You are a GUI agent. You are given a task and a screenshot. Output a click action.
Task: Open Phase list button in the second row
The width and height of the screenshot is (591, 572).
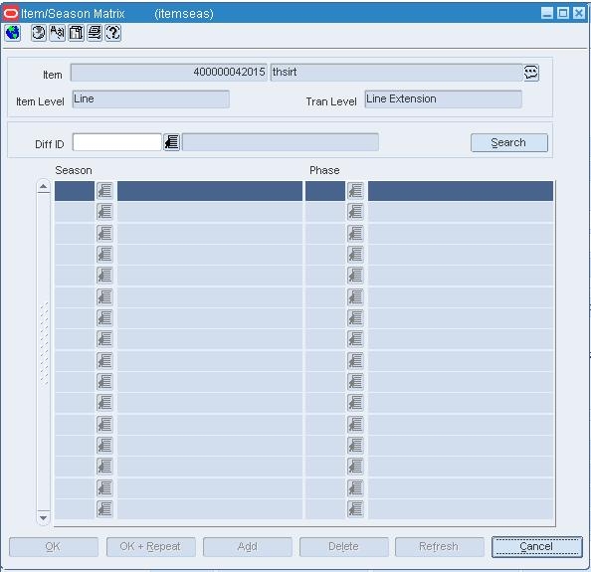tap(355, 212)
